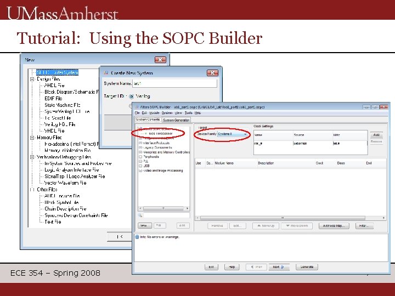Open File menu in SOPC Builder
This screenshot has height=296, width=395.
[x=137, y=113]
